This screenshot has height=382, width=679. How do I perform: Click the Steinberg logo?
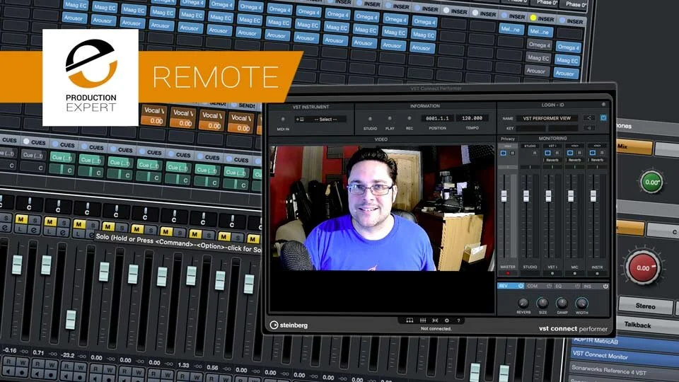coord(289,325)
